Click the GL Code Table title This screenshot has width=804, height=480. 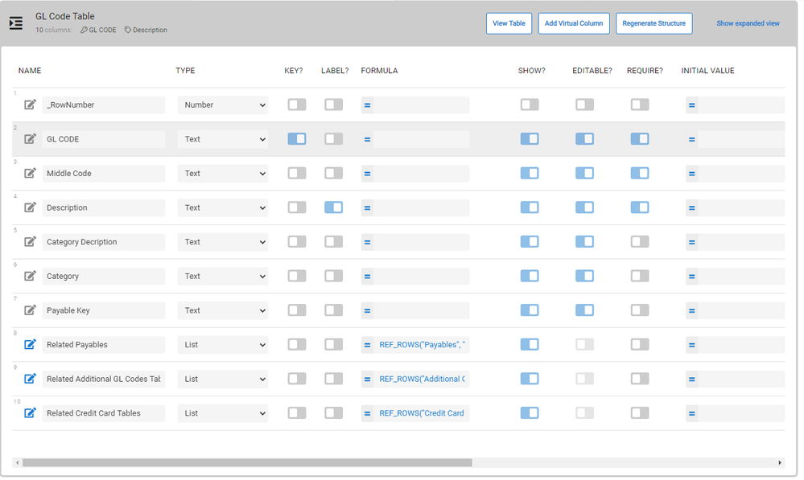65,16
